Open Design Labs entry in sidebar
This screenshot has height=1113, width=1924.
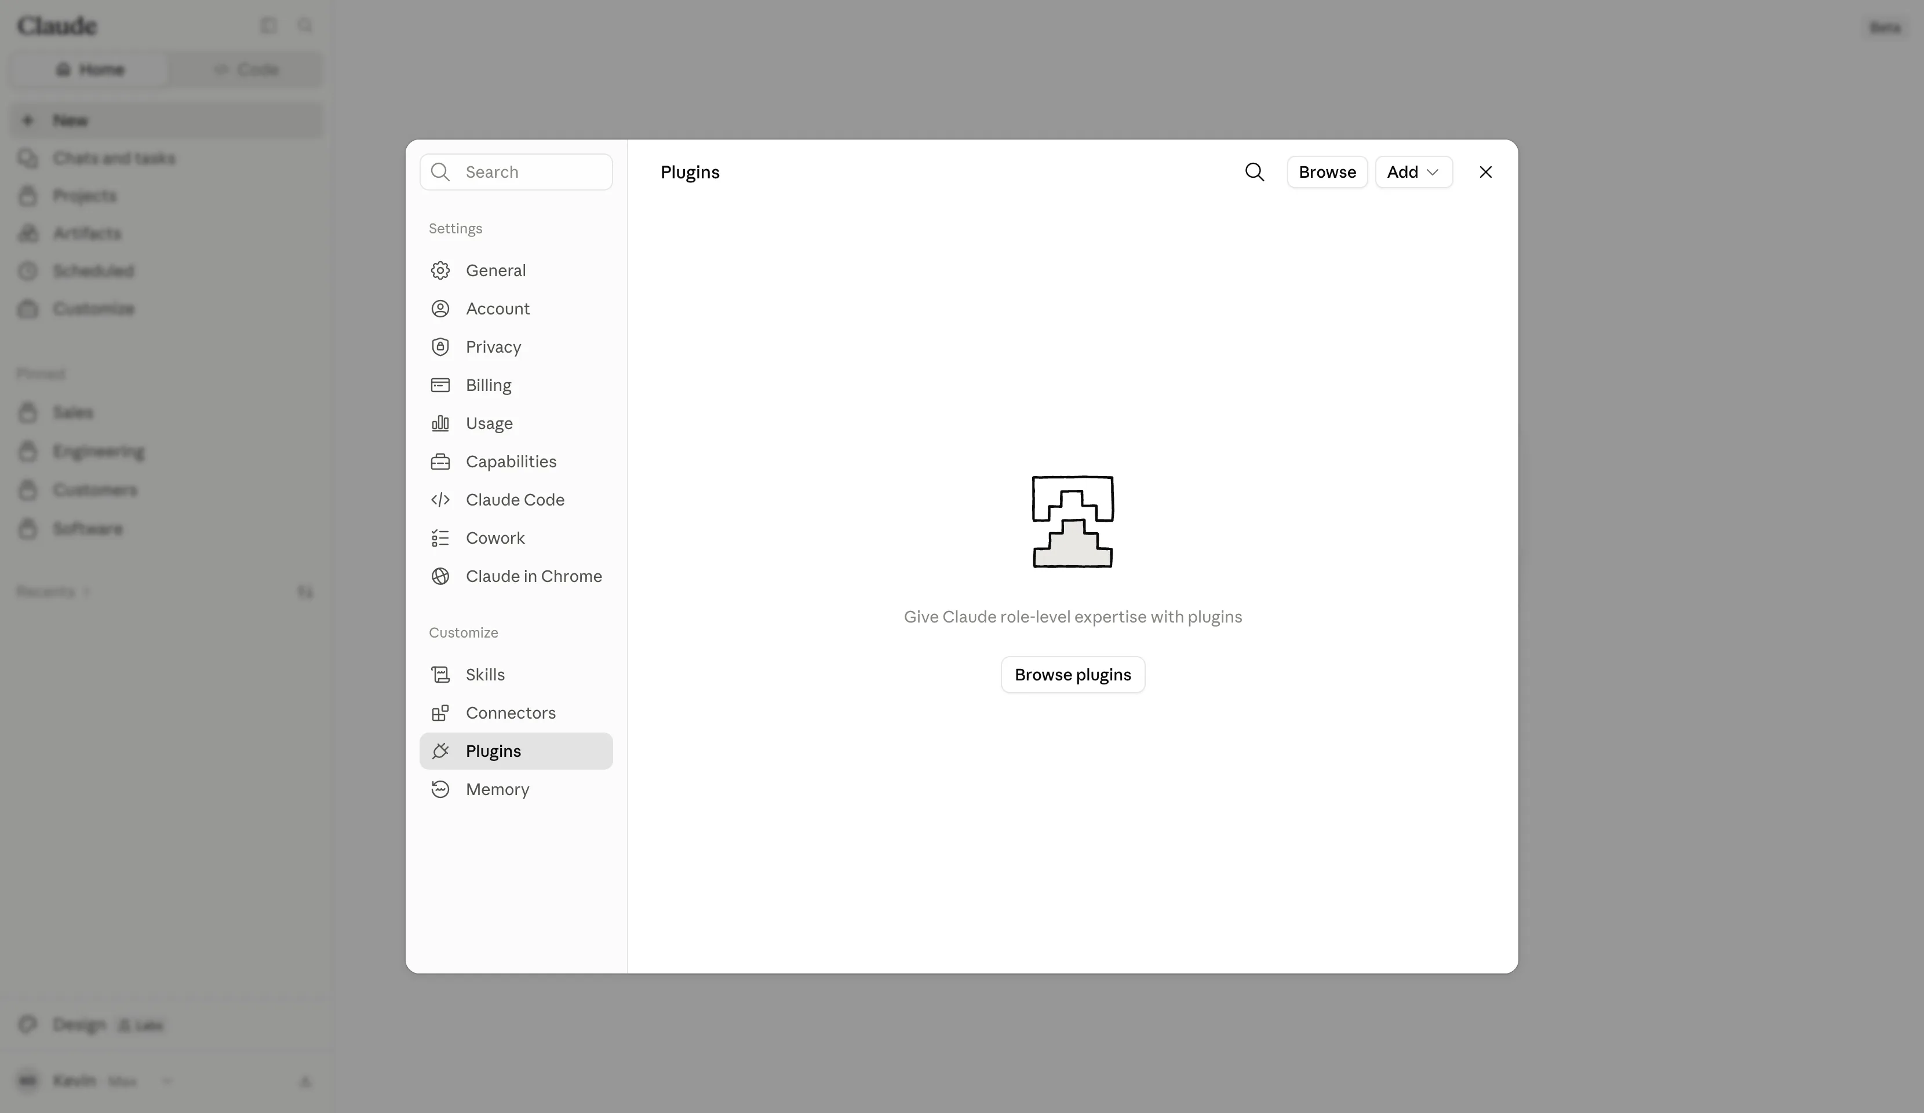[x=166, y=1024]
